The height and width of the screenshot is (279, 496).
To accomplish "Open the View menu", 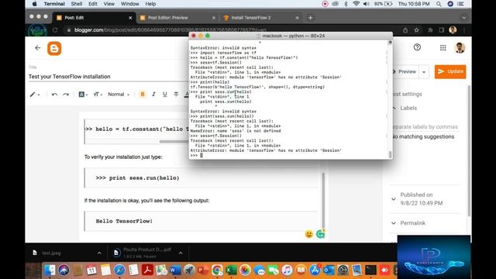I will click(108, 4).
